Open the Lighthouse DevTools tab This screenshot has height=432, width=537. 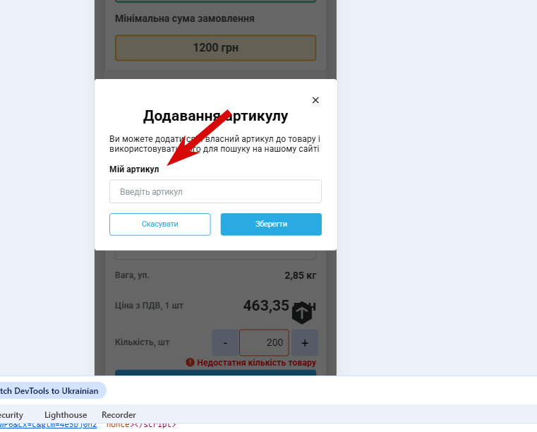[x=66, y=415]
